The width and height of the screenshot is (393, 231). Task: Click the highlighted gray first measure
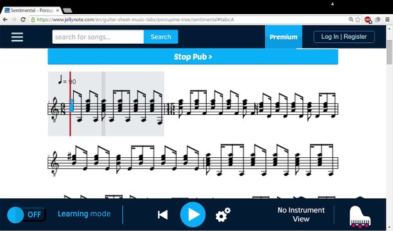[106, 104]
